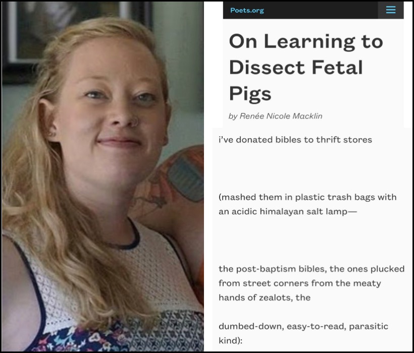The width and height of the screenshot is (414, 353).
Task: Open the hamburger menu icon
Action: tap(390, 10)
